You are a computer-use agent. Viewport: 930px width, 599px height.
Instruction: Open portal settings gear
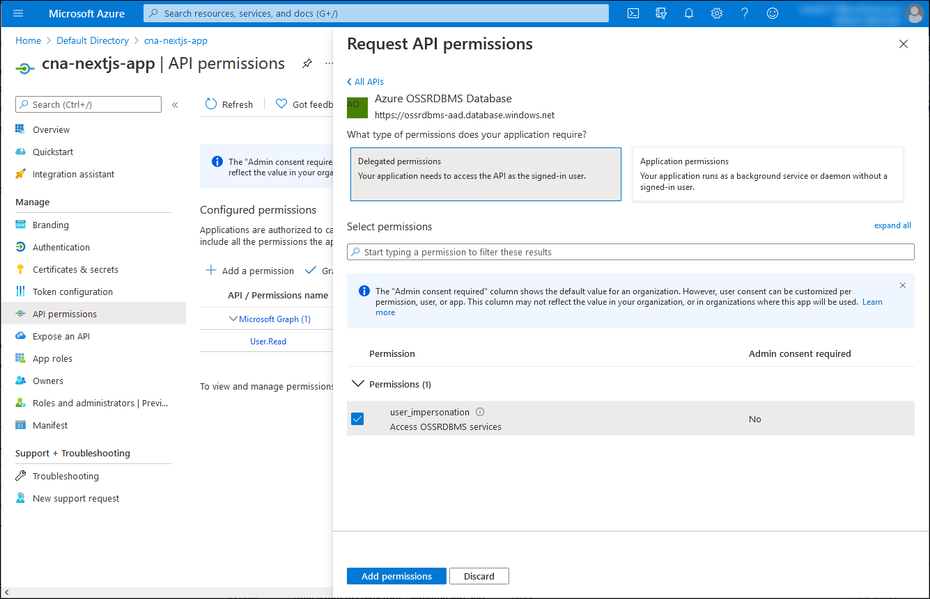click(717, 13)
